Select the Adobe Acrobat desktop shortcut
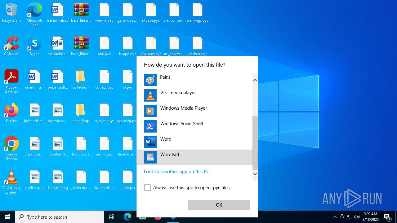The width and height of the screenshot is (397, 223). pos(11,82)
